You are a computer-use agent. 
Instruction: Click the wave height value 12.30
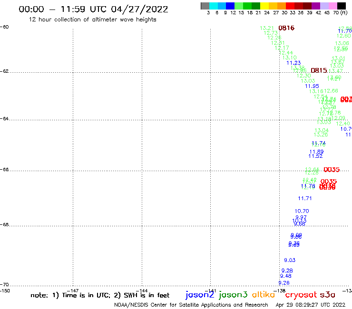point(304,76)
